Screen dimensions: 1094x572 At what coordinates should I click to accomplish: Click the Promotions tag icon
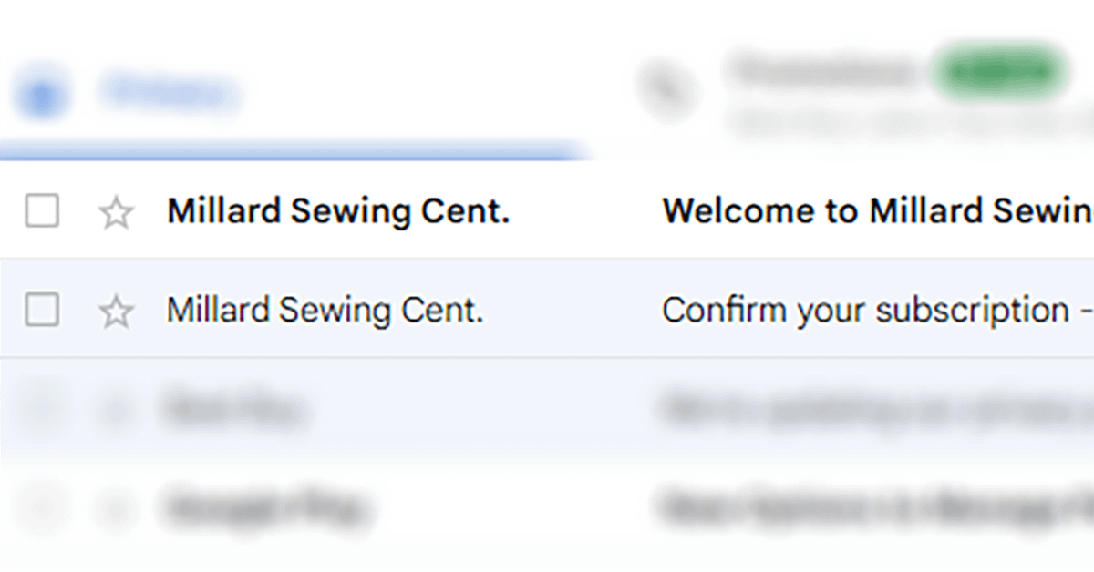[x=666, y=89]
